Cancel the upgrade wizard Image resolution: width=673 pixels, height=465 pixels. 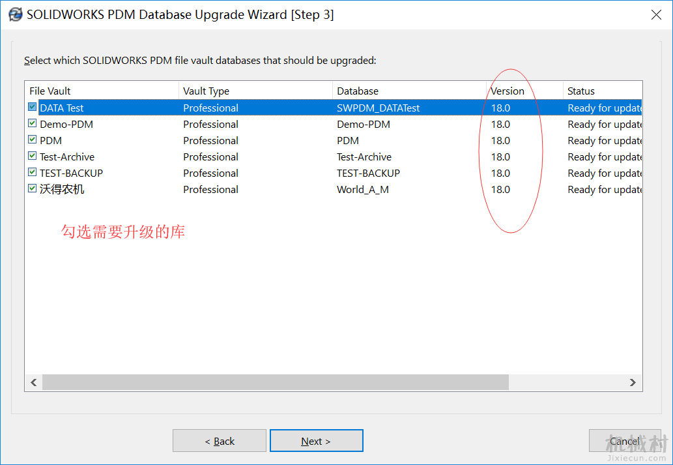coord(625,441)
